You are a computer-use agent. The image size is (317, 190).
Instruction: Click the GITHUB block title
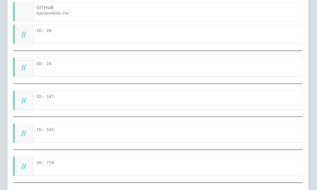pos(45,8)
